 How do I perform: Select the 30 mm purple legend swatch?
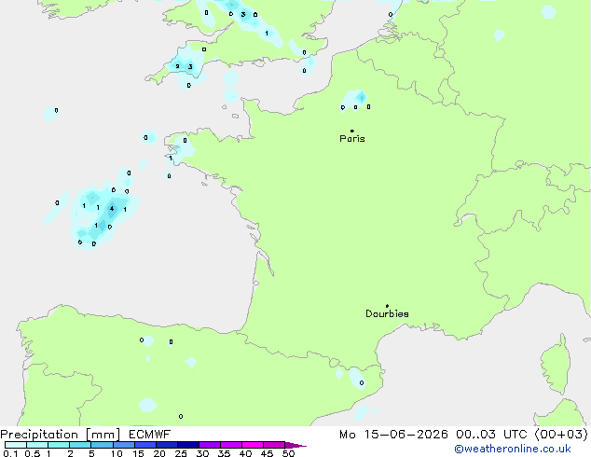(210, 445)
